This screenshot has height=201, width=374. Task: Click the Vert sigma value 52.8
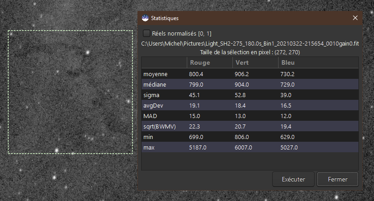click(240, 95)
